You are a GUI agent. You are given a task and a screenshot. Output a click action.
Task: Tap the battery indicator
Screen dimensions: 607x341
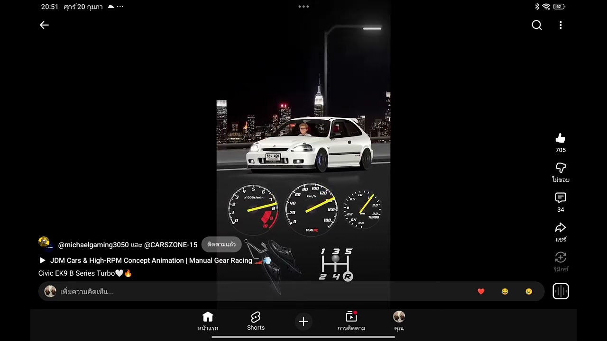click(x=559, y=7)
